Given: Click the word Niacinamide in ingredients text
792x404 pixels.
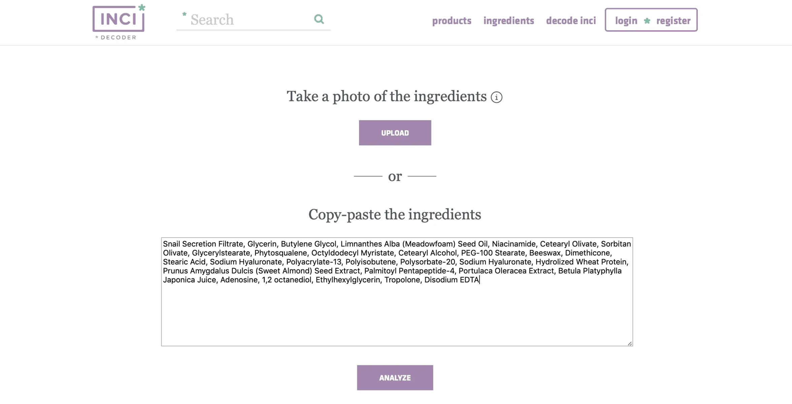Looking at the screenshot, I should pos(514,244).
